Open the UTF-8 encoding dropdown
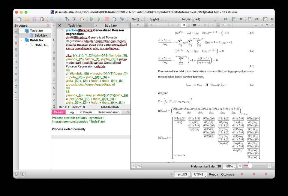Image resolution: width=288 pixels, height=196 pixels. (199, 174)
